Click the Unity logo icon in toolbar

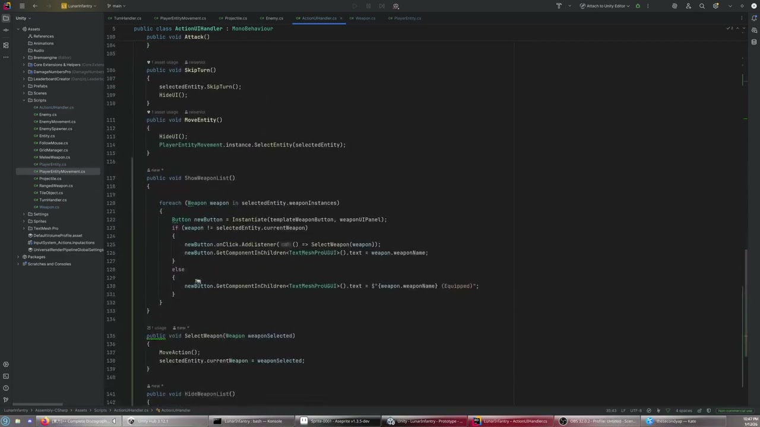(395, 6)
